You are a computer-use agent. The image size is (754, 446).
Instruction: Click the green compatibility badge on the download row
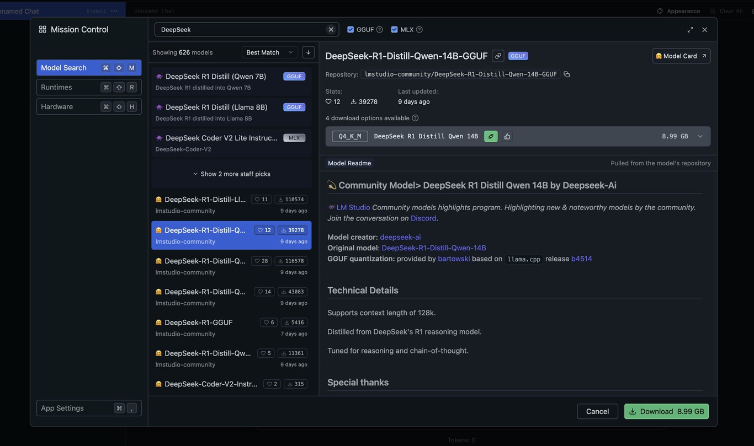[491, 136]
